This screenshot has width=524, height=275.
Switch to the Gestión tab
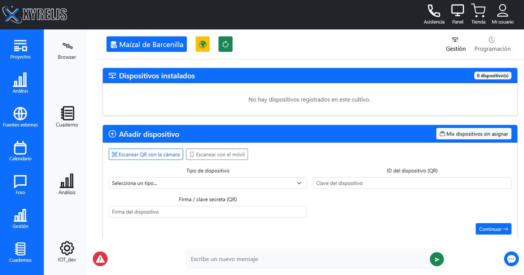click(x=455, y=44)
